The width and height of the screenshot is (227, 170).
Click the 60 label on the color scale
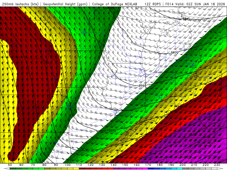tap(22, 165)
